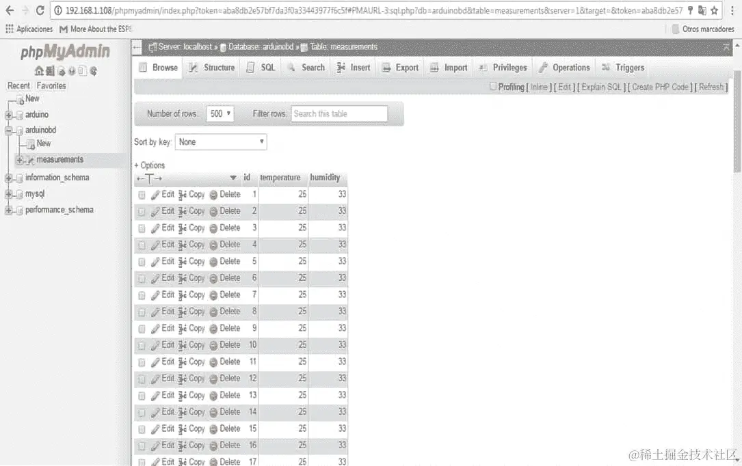
Task: Click the log out icon beside Home
Action: coord(50,71)
